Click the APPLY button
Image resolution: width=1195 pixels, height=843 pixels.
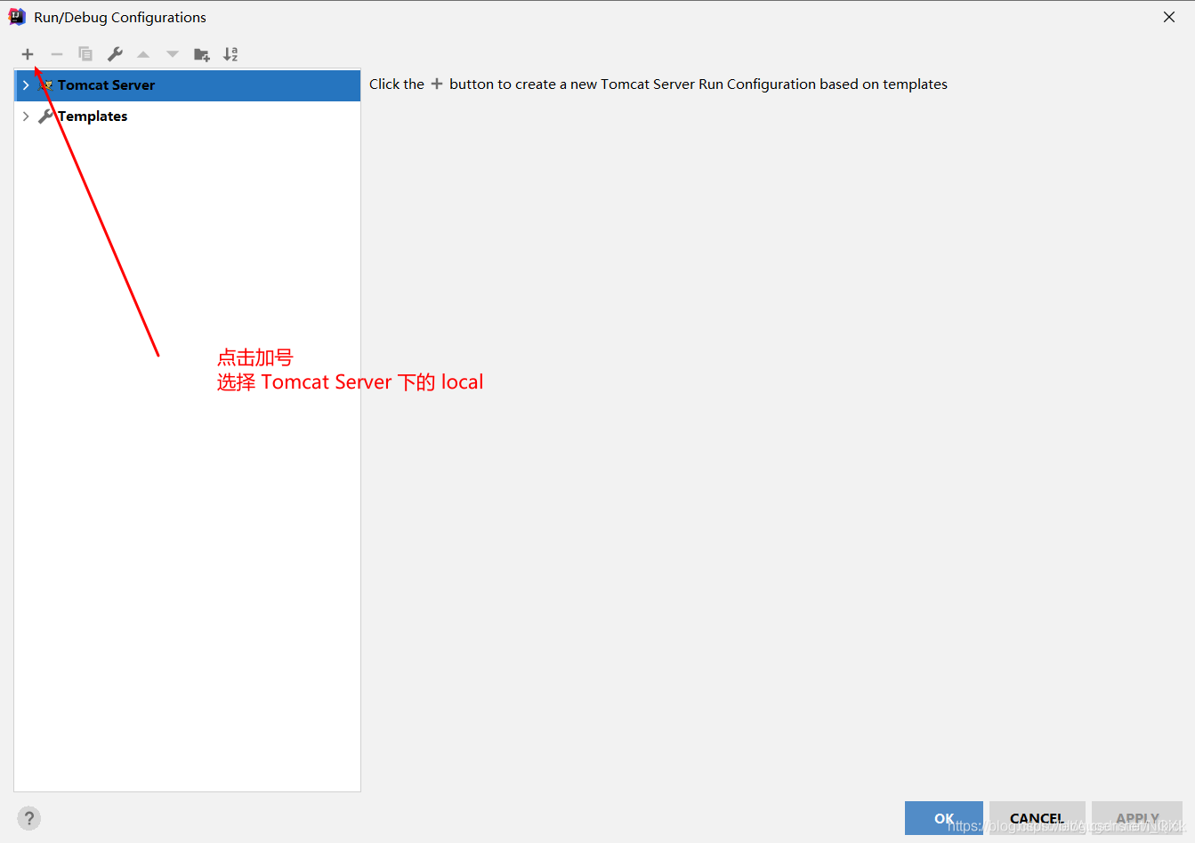[1137, 818]
